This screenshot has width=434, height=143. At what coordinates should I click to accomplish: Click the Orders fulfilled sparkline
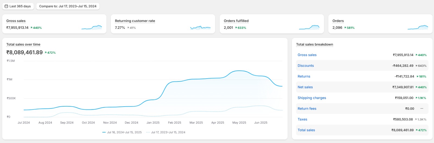pos(309,27)
